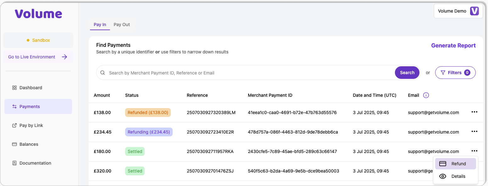Screen dimensions: 488x186
Task: Open actions menu for £138.00 payment
Action: [474, 112]
